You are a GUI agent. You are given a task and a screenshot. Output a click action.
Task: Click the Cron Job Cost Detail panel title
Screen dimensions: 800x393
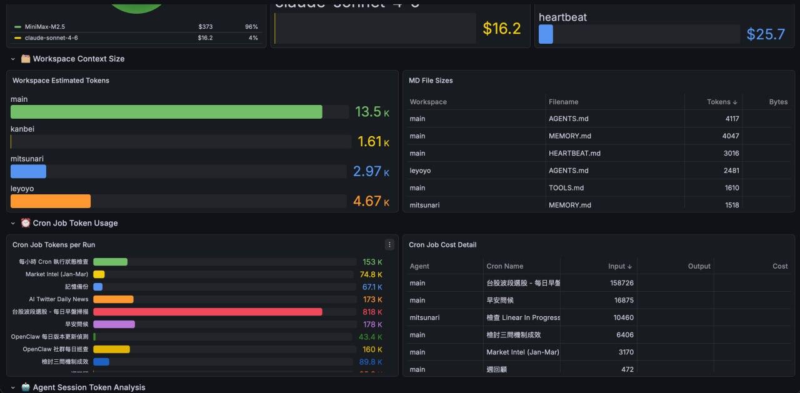[442, 245]
